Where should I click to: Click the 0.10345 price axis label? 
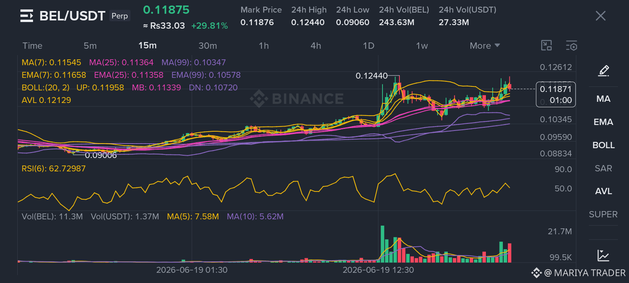click(x=556, y=119)
